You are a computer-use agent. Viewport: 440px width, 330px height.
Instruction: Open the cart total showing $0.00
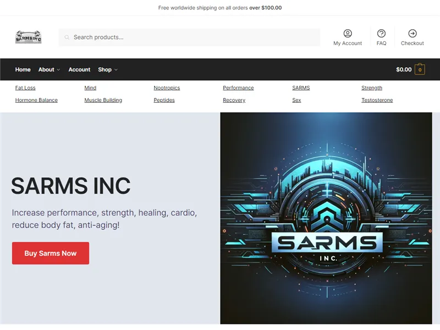(403, 69)
